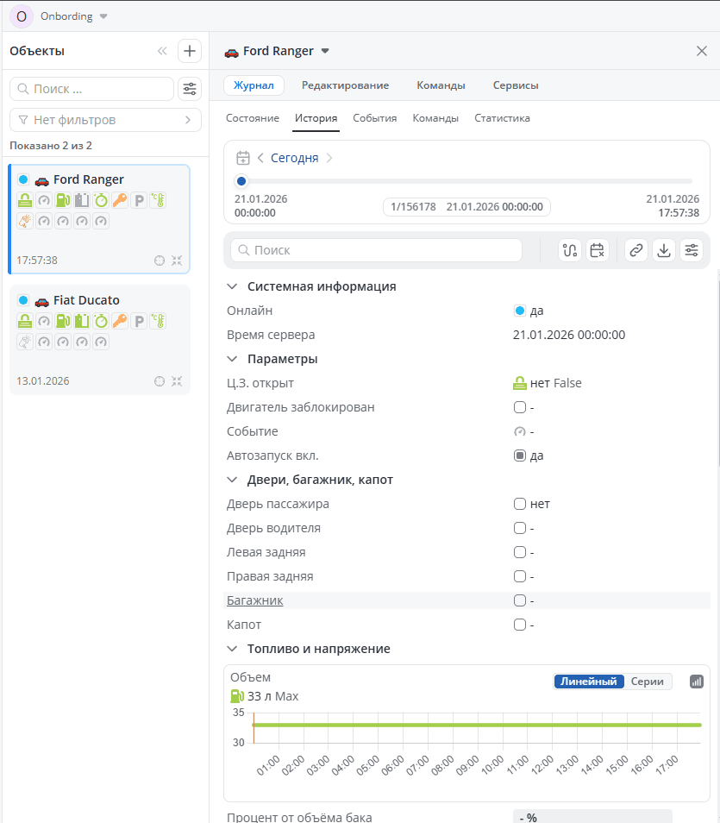Image resolution: width=720 pixels, height=823 pixels.
Task: Click the route track icon in toolbar
Action: coord(569,250)
